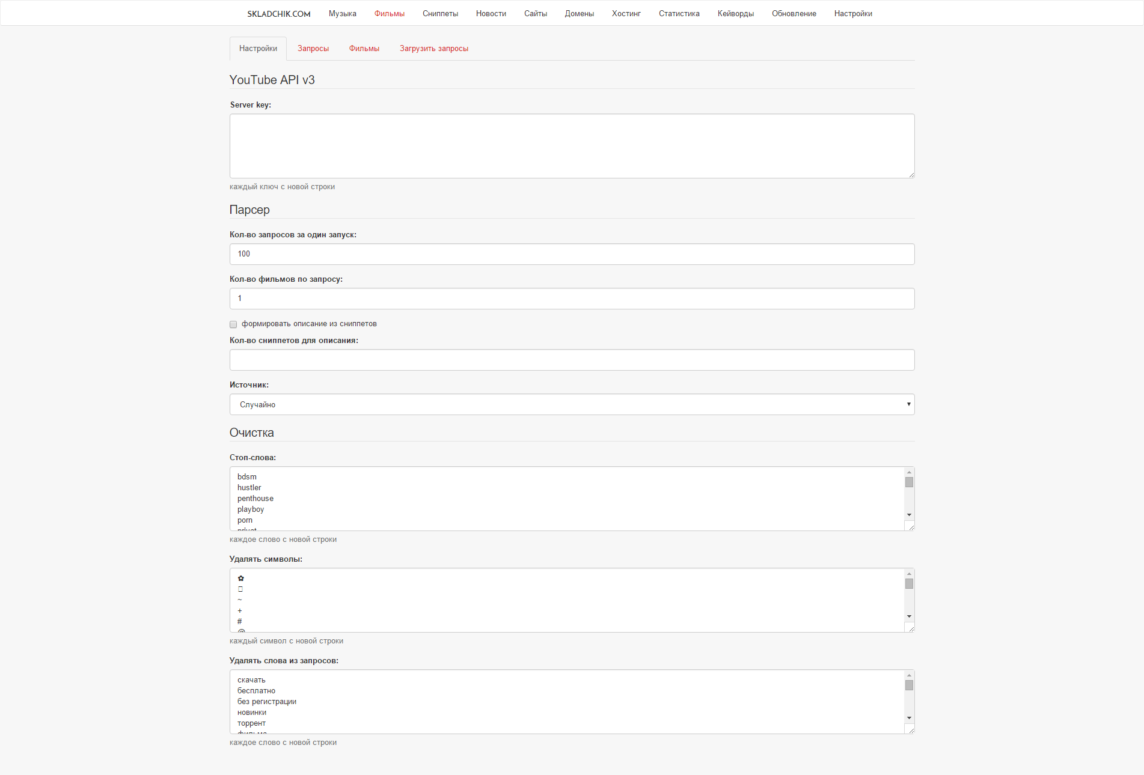The width and height of the screenshot is (1144, 775).
Task: Open the Обновление page
Action: click(794, 13)
